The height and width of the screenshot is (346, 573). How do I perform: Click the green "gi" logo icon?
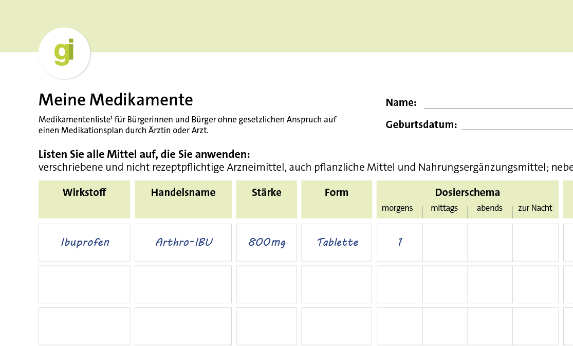point(64,52)
